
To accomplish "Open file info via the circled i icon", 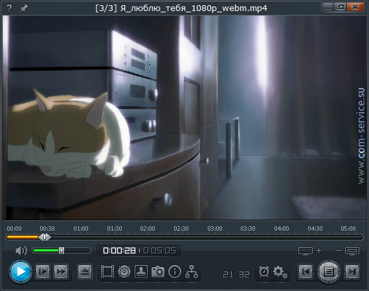I will click(x=175, y=272).
